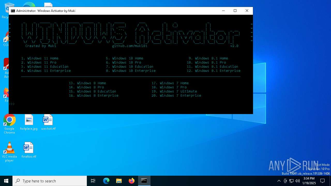This screenshot has width=331, height=186.
Task: Open the volume control in system tray
Action: [298, 181]
